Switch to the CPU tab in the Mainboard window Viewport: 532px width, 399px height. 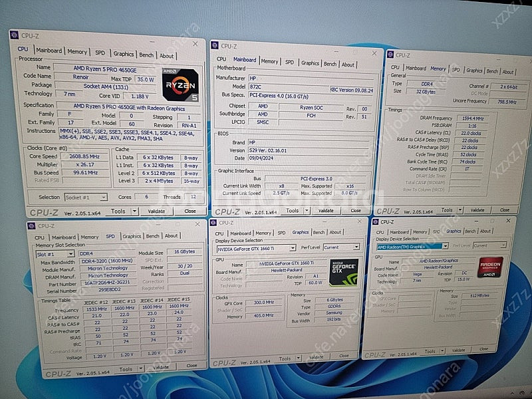coord(221,59)
